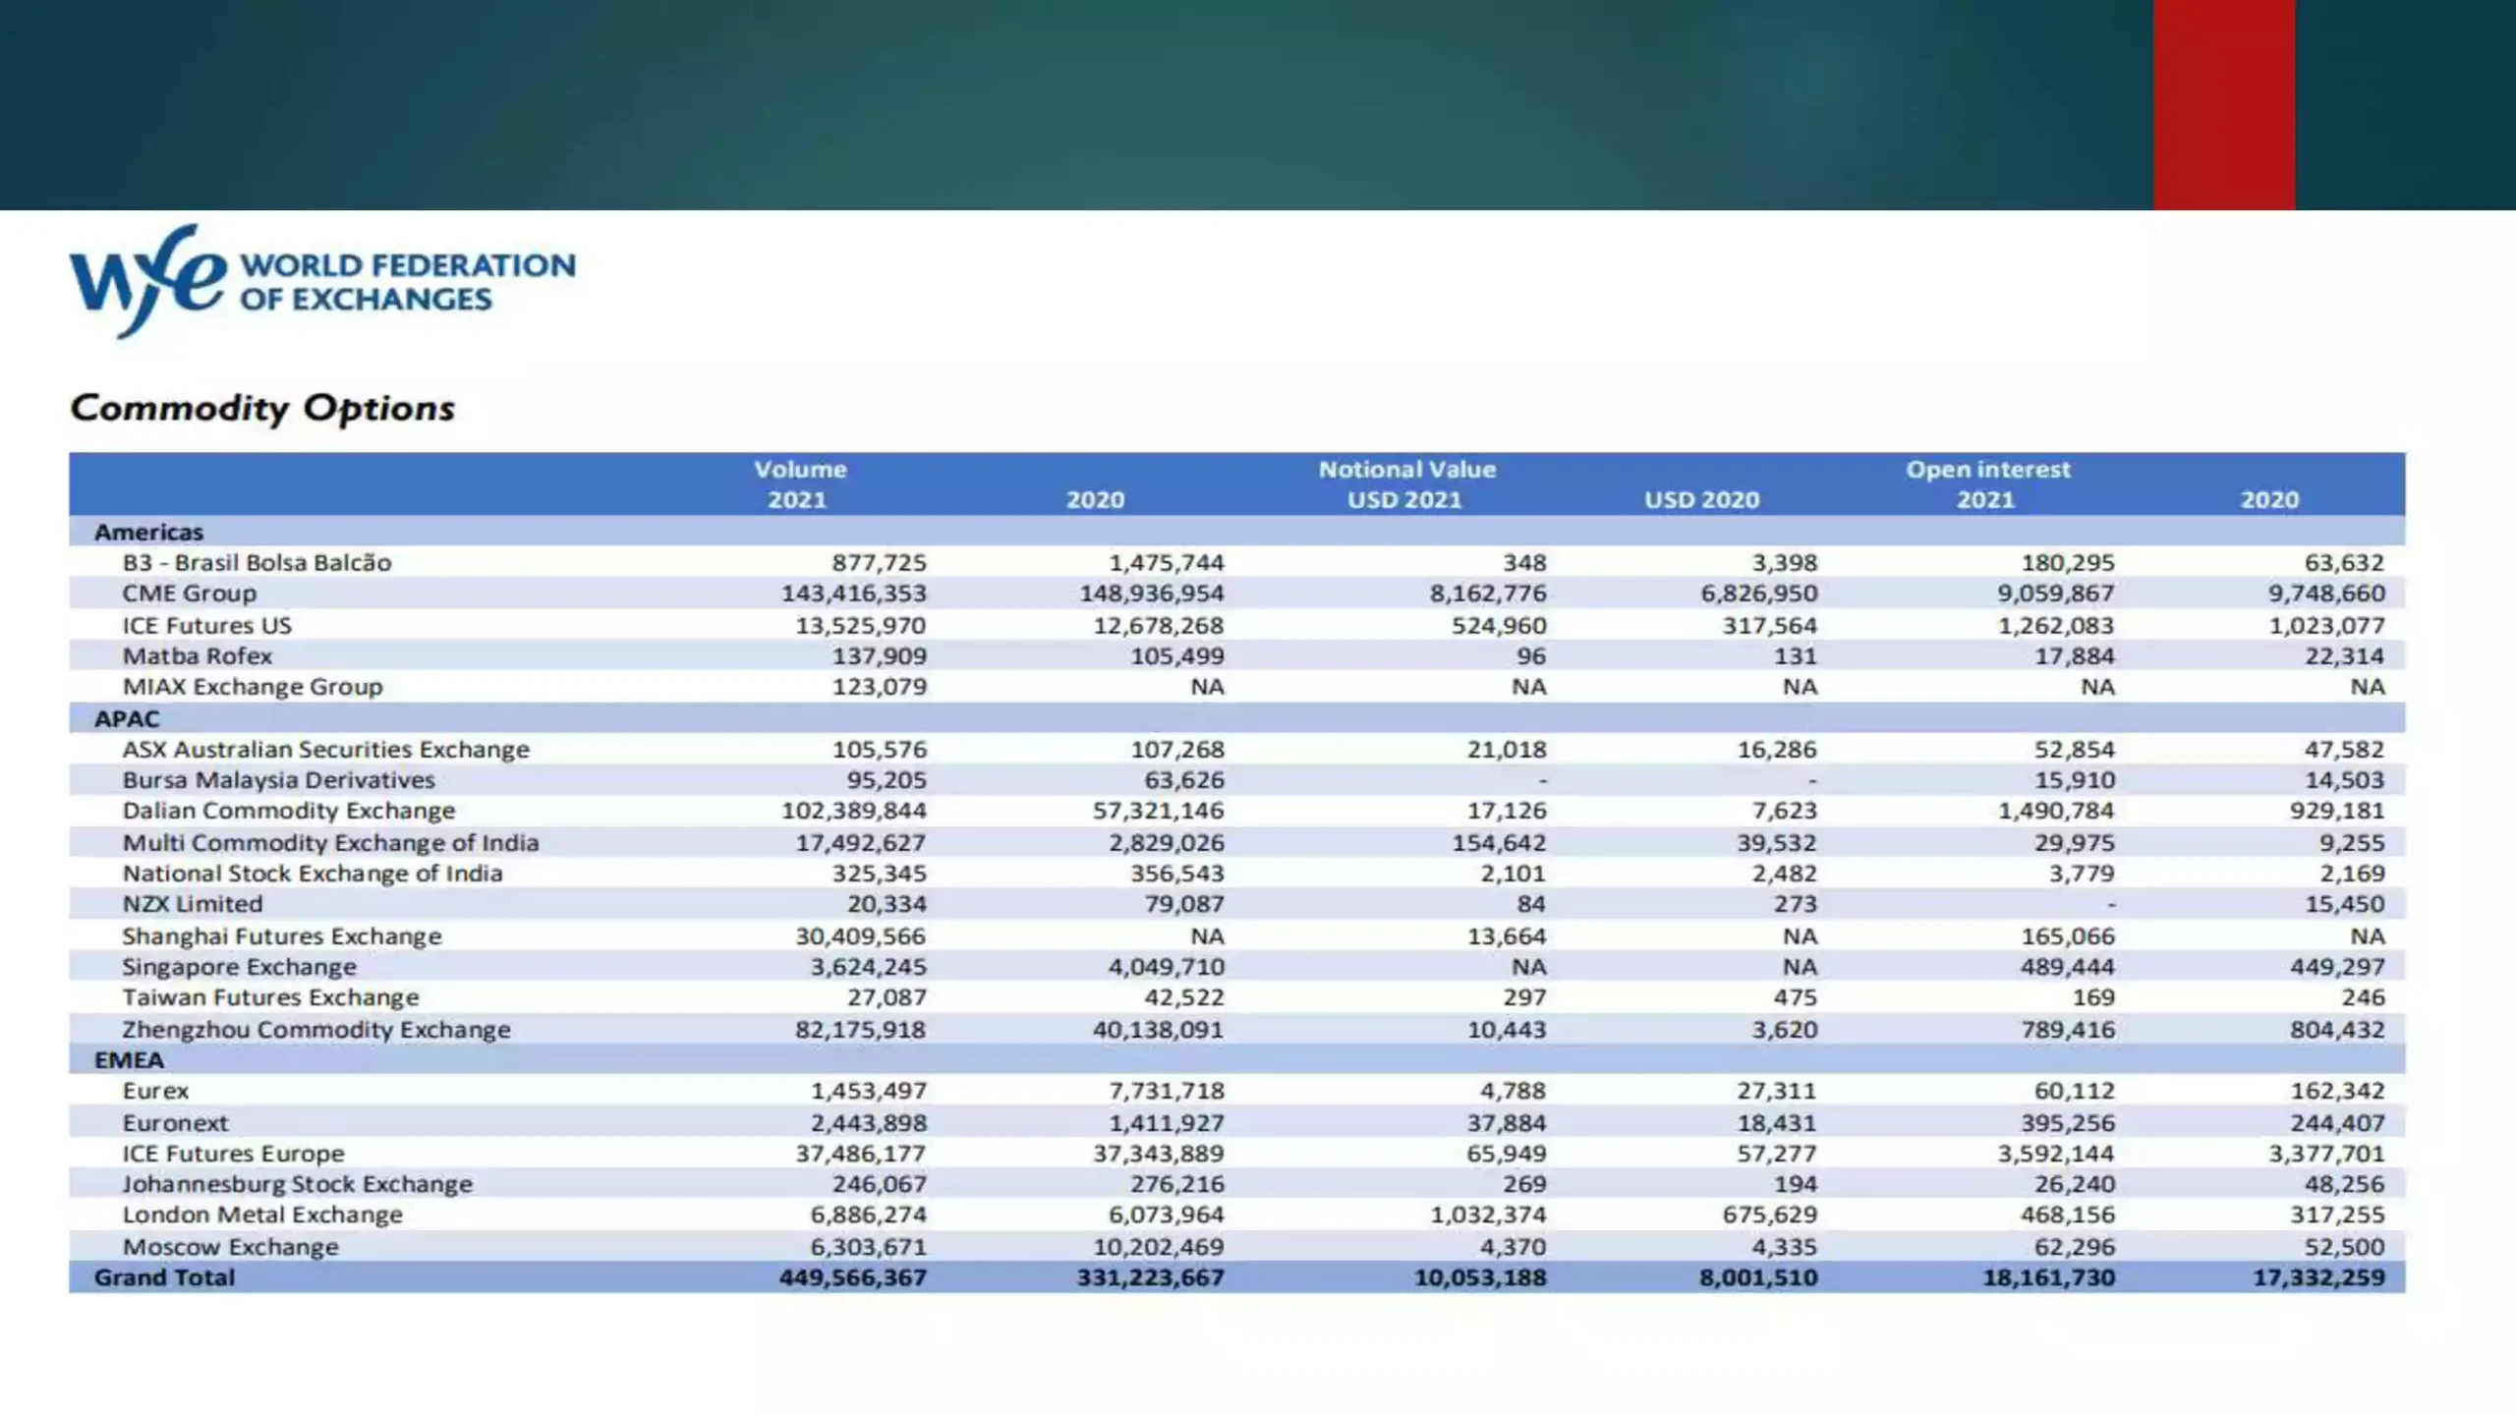Viewport: 2516px width, 1415px height.
Task: Click the Grand Total row label
Action: tap(164, 1277)
